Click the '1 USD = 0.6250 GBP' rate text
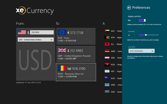167x104 pixels. coord(67,58)
